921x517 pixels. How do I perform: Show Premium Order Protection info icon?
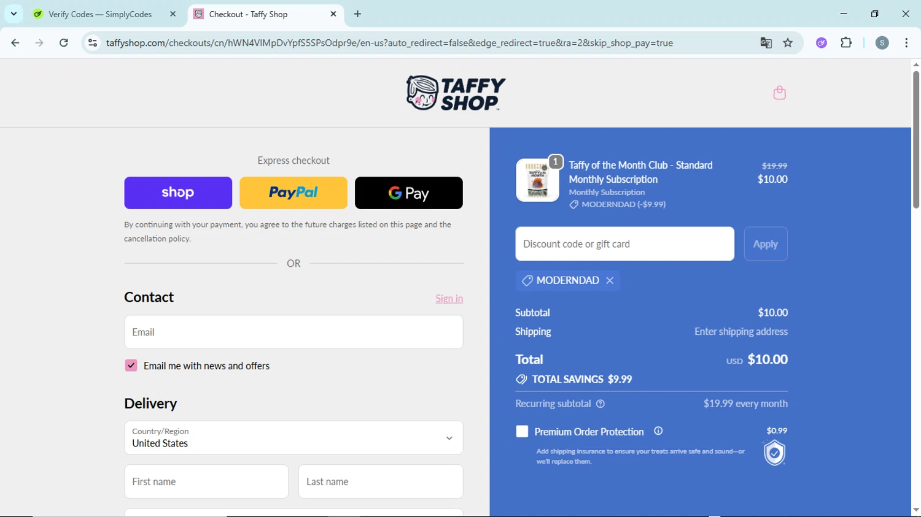[x=658, y=431]
